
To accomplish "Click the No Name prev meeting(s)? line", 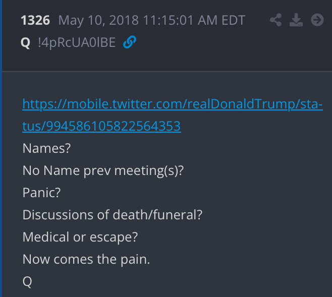I will pyautogui.click(x=103, y=170).
